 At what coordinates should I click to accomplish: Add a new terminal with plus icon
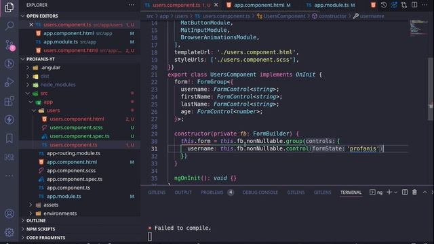[389, 192]
